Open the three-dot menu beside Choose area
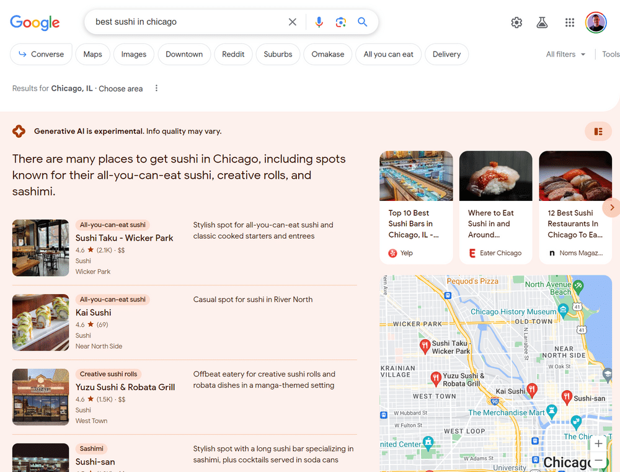This screenshot has height=472, width=620. (156, 88)
